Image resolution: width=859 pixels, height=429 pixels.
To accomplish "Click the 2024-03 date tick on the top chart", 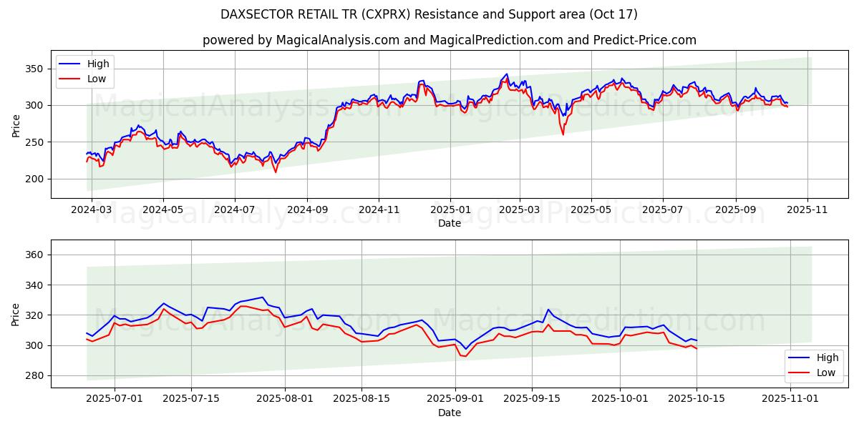I will coord(90,210).
